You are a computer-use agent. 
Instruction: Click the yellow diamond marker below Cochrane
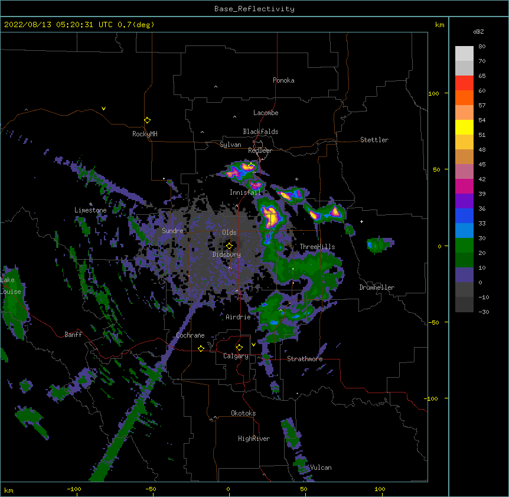201,348
